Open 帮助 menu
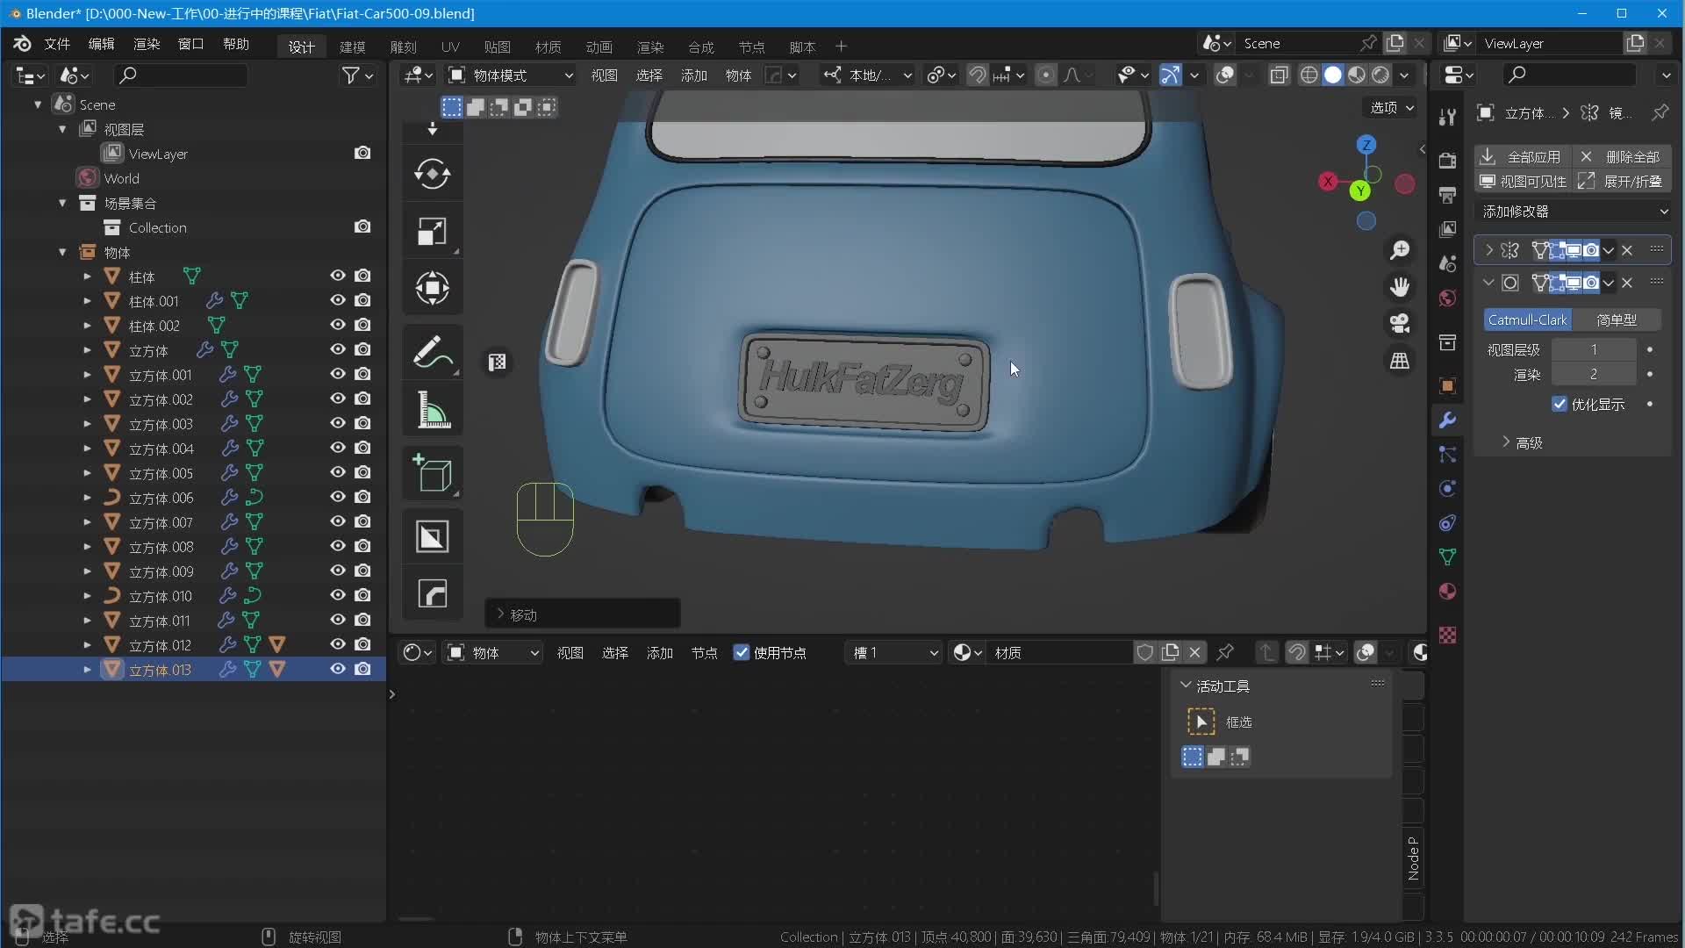Screen dimensions: 1685x948 [x=235, y=44]
